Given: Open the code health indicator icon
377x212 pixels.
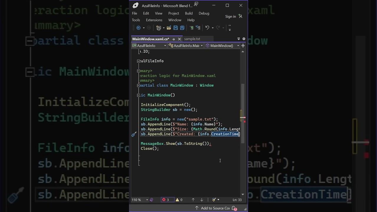Looking at the screenshot, I should (x=151, y=200).
